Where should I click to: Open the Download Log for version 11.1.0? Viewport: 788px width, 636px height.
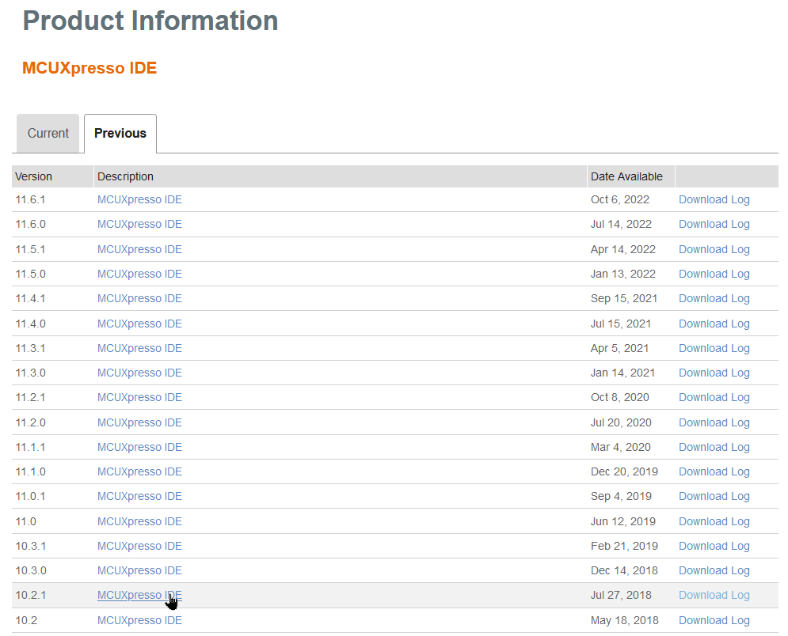click(x=713, y=471)
